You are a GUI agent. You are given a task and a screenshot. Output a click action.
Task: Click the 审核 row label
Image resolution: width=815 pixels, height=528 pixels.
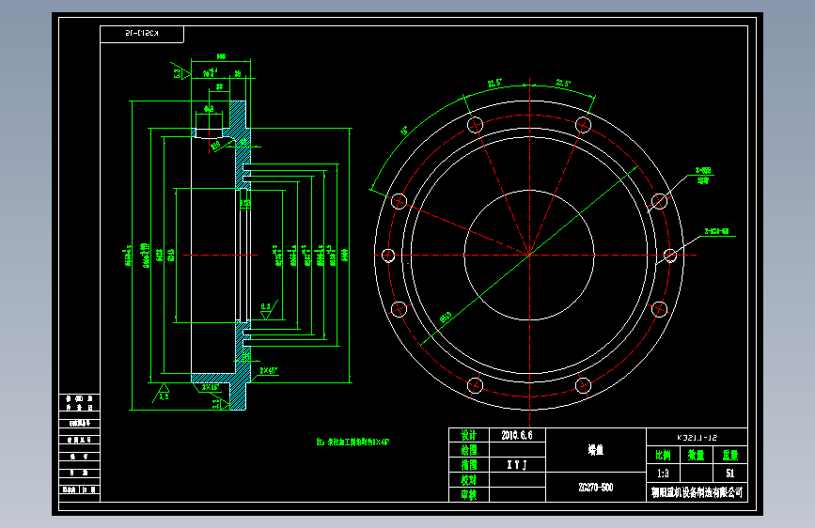pyautogui.click(x=468, y=495)
